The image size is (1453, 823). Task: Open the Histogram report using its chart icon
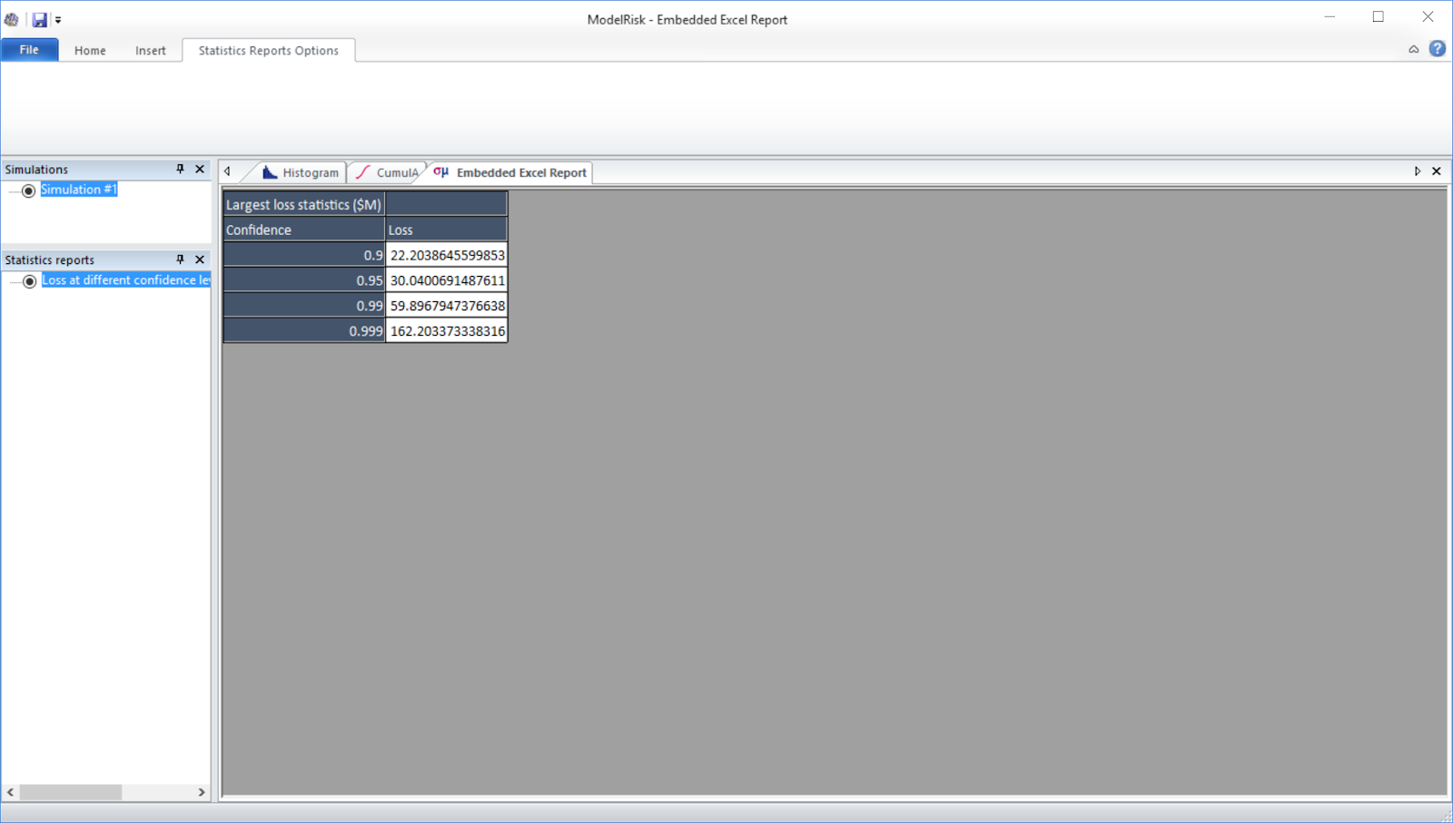(x=270, y=171)
